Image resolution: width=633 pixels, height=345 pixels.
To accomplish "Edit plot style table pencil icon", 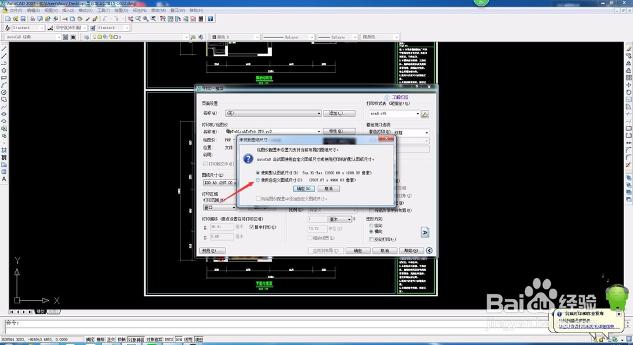I will 425,114.
